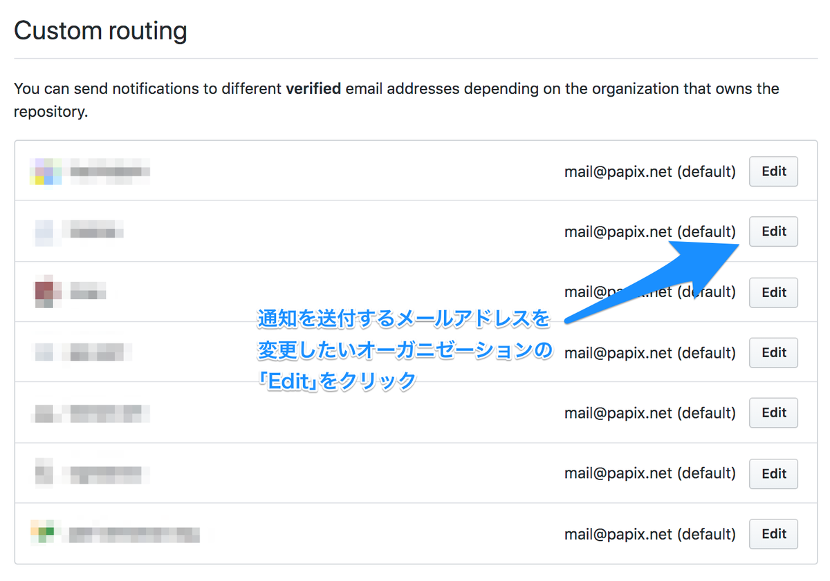The width and height of the screenshot is (830, 581).
Task: Click Edit in the first organization row
Action: pos(773,171)
